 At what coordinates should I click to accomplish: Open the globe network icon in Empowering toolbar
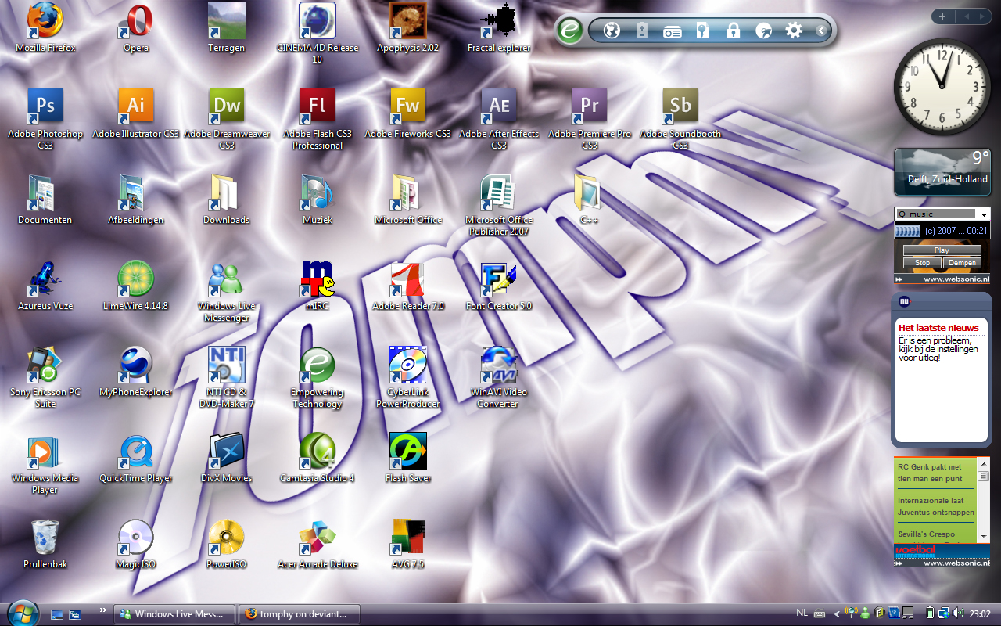612,31
